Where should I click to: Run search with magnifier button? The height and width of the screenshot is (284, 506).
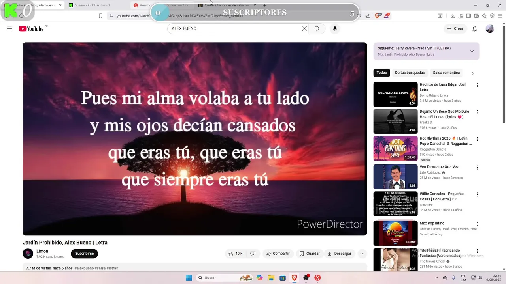[x=317, y=28]
